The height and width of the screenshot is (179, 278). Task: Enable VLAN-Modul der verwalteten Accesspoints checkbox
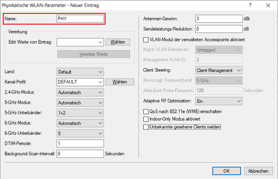point(146,40)
